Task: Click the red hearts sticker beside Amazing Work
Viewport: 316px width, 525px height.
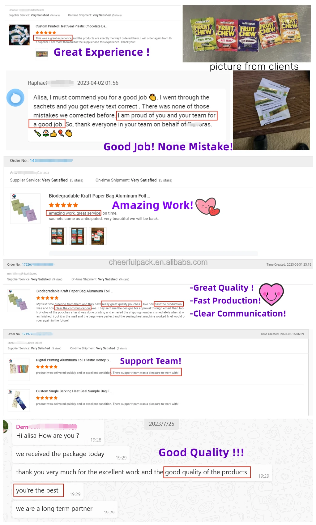Action: click(208, 207)
